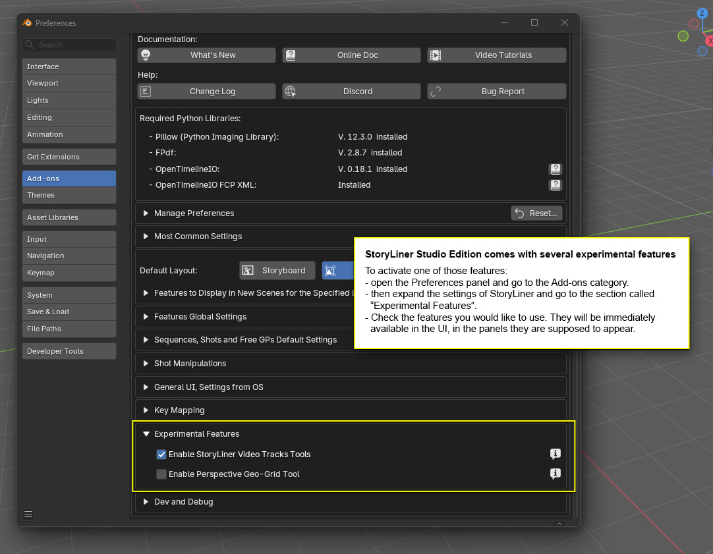Open Animation preferences category
This screenshot has height=554, width=713.
pos(69,134)
